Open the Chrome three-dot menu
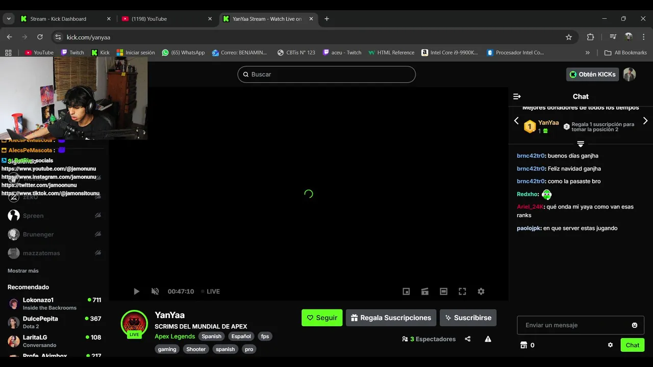 tap(644, 37)
